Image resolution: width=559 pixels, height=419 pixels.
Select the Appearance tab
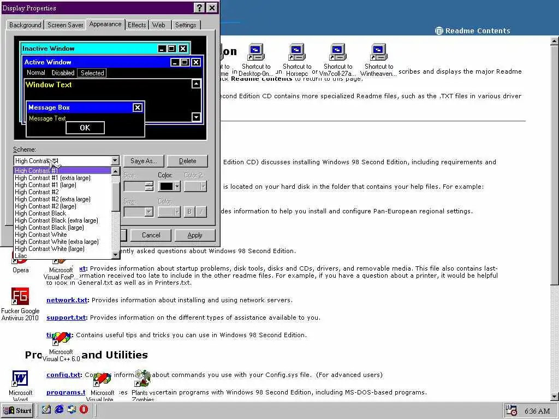pyautogui.click(x=105, y=24)
